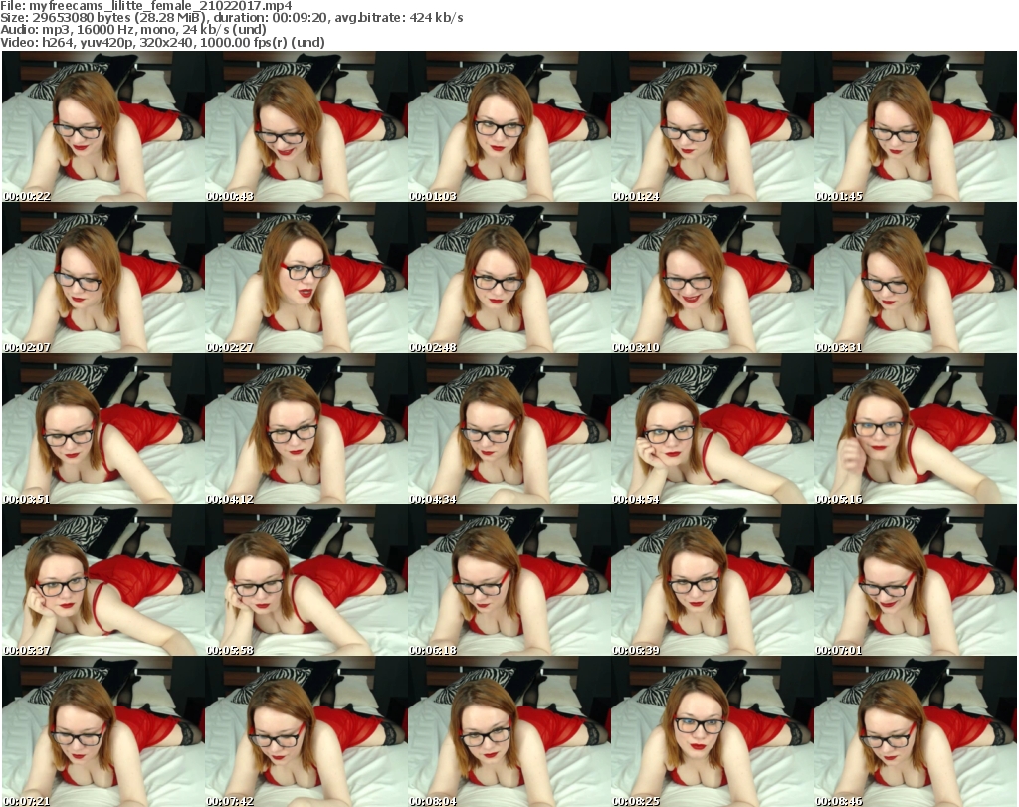1019x807 pixels.
Task: Click the frame stamped 00:07:42
Action: [x=306, y=731]
